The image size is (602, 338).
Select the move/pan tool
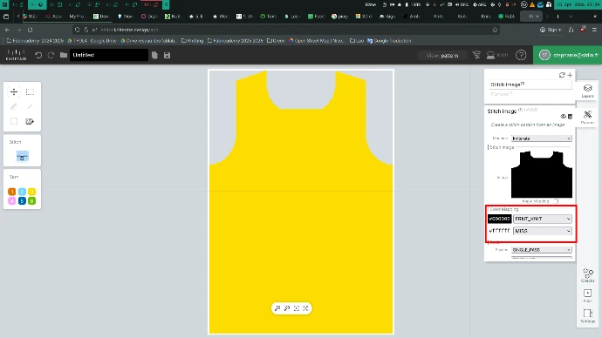tap(14, 92)
